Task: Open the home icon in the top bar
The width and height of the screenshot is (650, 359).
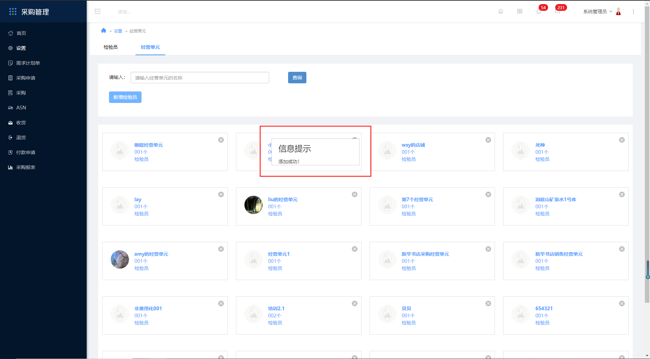Action: click(501, 12)
